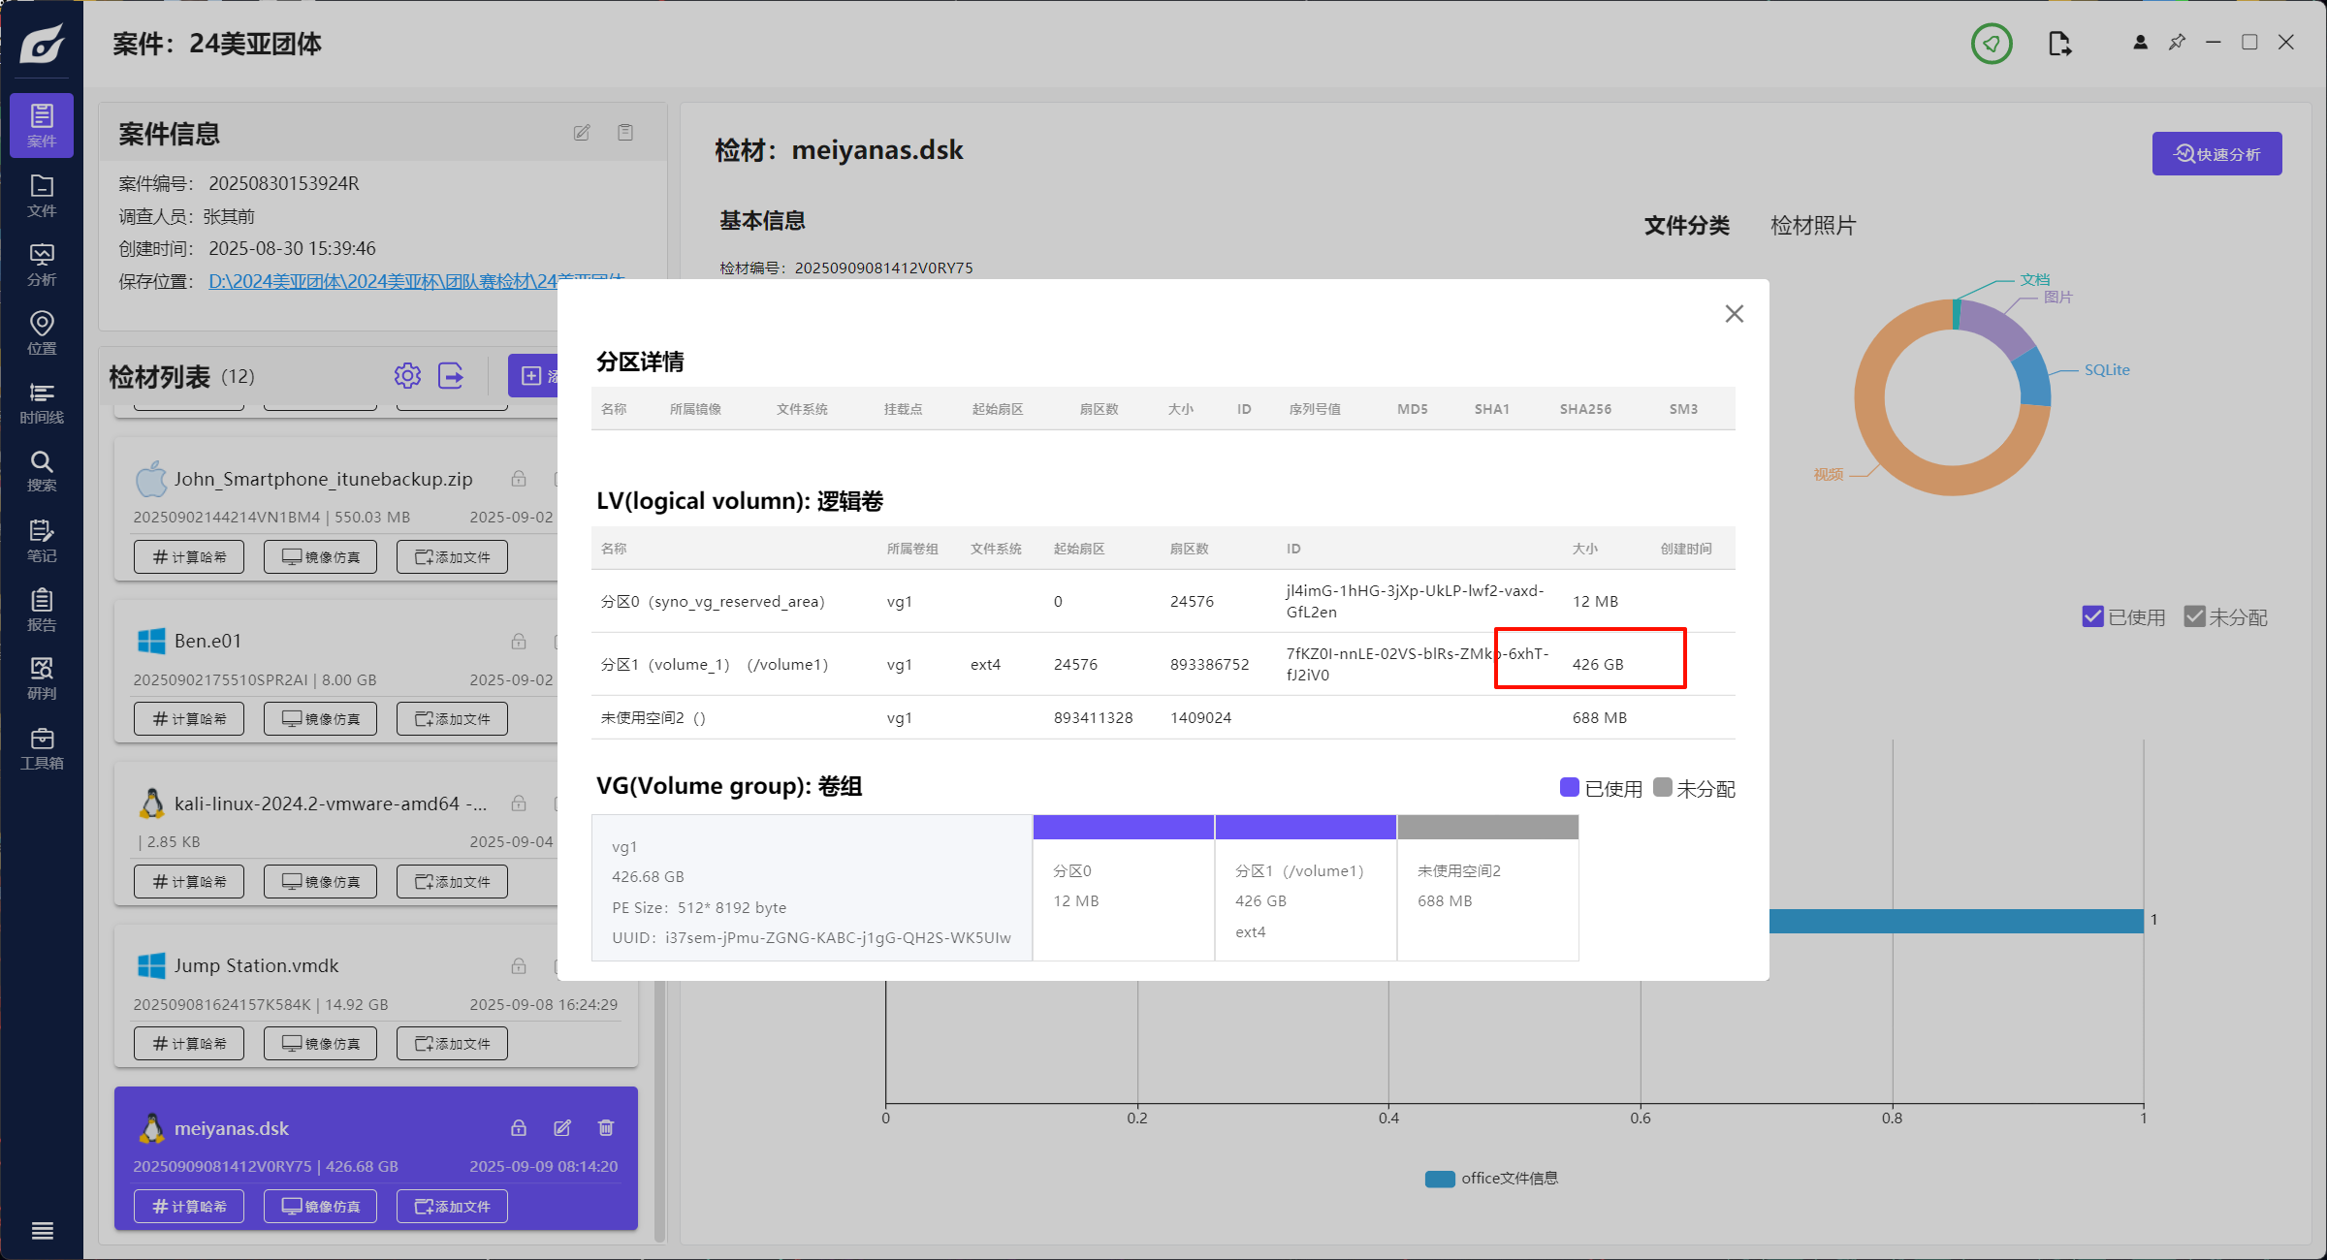Open the 位置 location sidebar icon
This screenshot has height=1260, width=2327.
point(42,332)
